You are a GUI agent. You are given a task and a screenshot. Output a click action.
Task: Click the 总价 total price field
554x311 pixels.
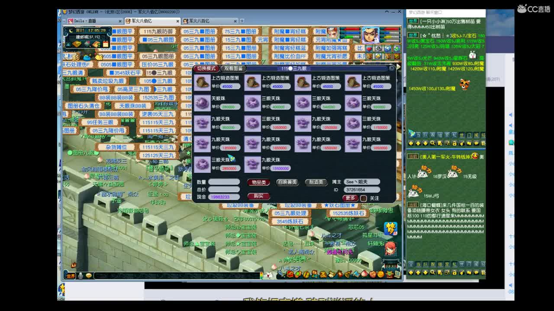point(224,190)
